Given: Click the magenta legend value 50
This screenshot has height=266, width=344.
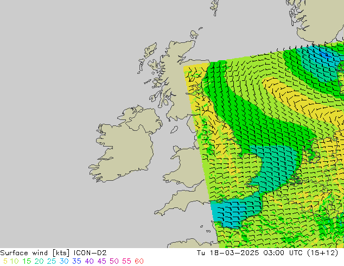Looking at the screenshot, I should point(114,261).
